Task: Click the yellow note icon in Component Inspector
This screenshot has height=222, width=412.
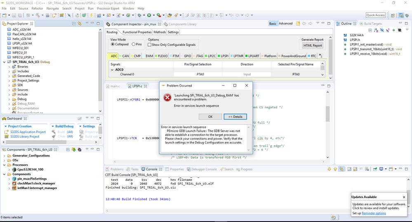Action: point(298,23)
